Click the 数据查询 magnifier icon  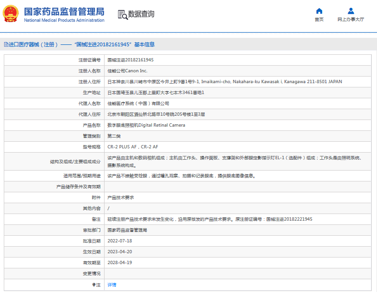(123, 15)
